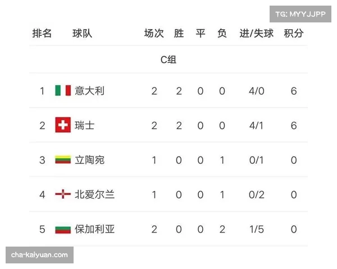
Task: Click Italy's 4/0 goals value
Action: (x=257, y=91)
